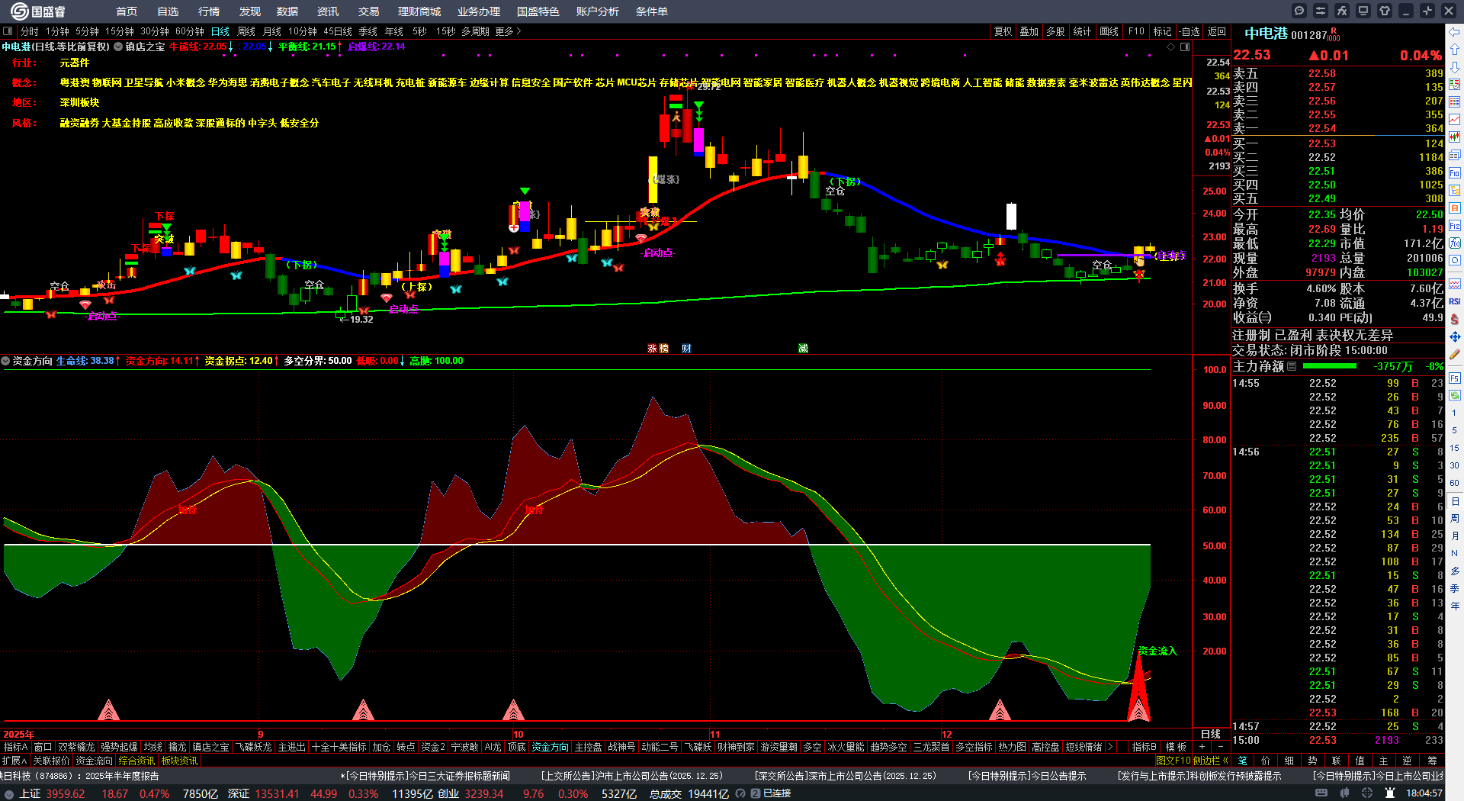Open the 行情 menu
Image resolution: width=1464 pixels, height=801 pixels.
(209, 11)
